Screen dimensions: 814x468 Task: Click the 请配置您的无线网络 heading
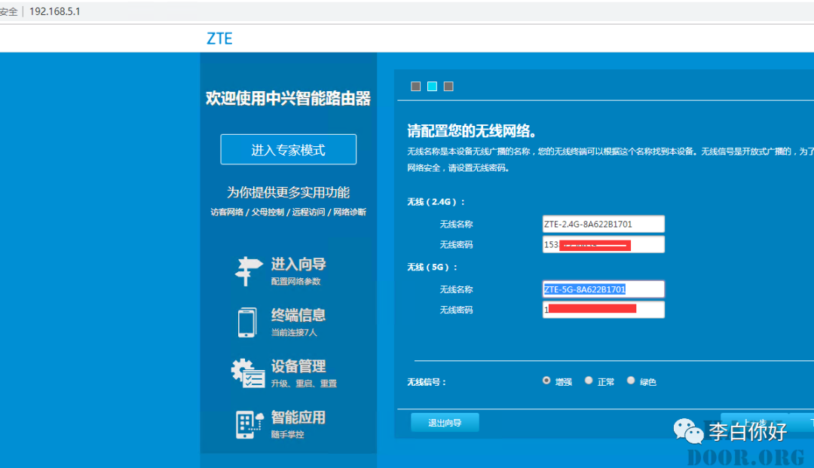pyautogui.click(x=471, y=130)
